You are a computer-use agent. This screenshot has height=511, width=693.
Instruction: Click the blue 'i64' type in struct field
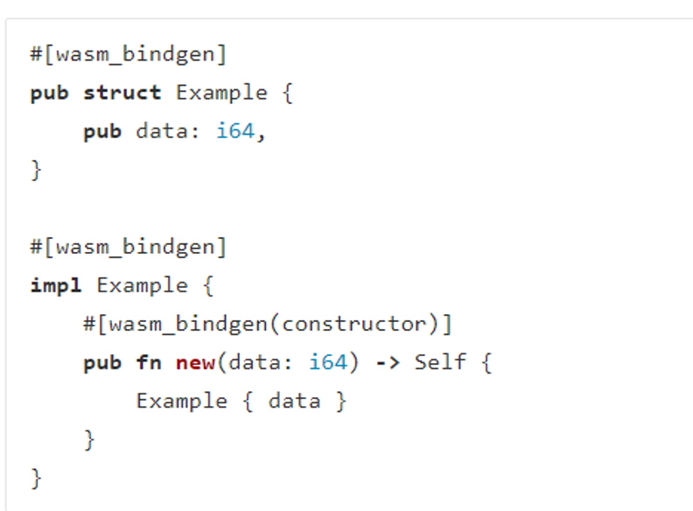235,131
